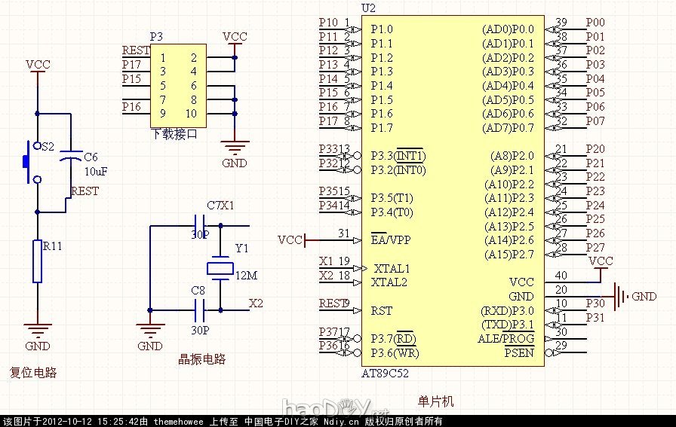Select the 下载接口 label under P3
676x427 pixels.
(x=174, y=135)
